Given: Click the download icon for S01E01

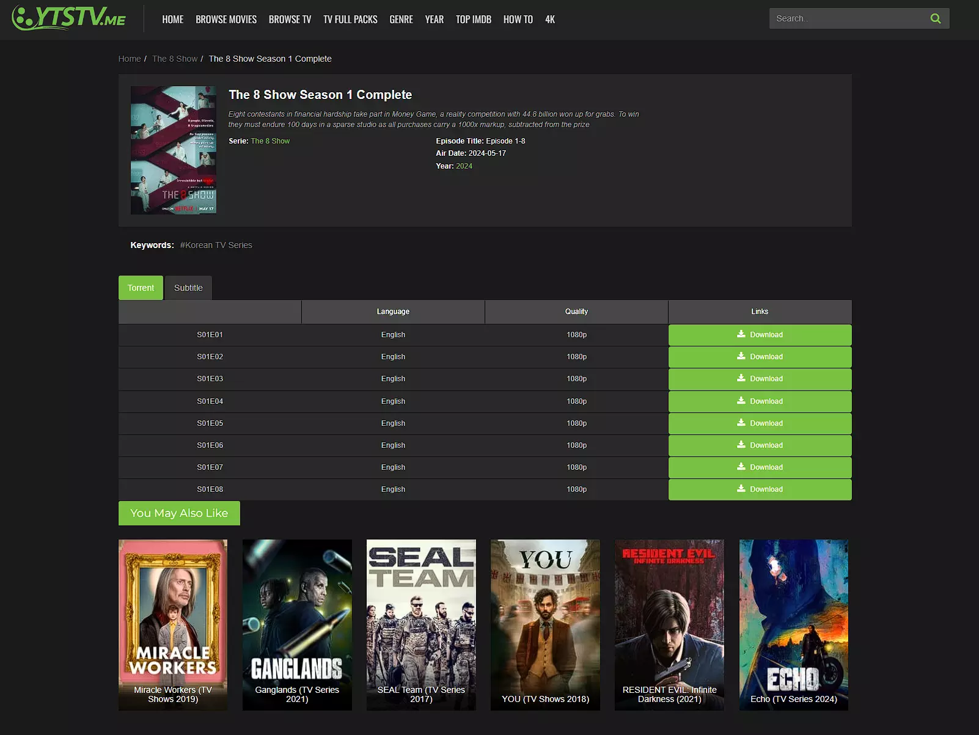Looking at the screenshot, I should 741,334.
